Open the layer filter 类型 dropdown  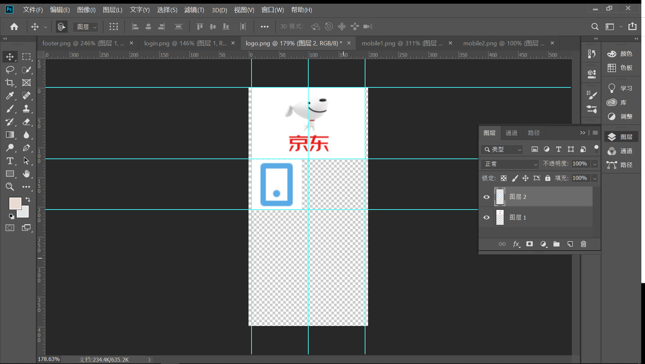coord(502,149)
